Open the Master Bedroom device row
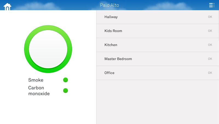219x124 pixels. point(158,59)
